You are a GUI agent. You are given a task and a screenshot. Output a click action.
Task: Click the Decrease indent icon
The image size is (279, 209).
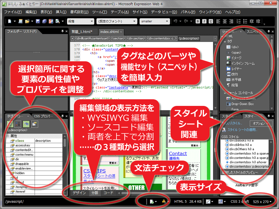coord(251,21)
